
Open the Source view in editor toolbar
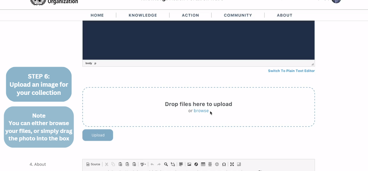(x=93, y=164)
